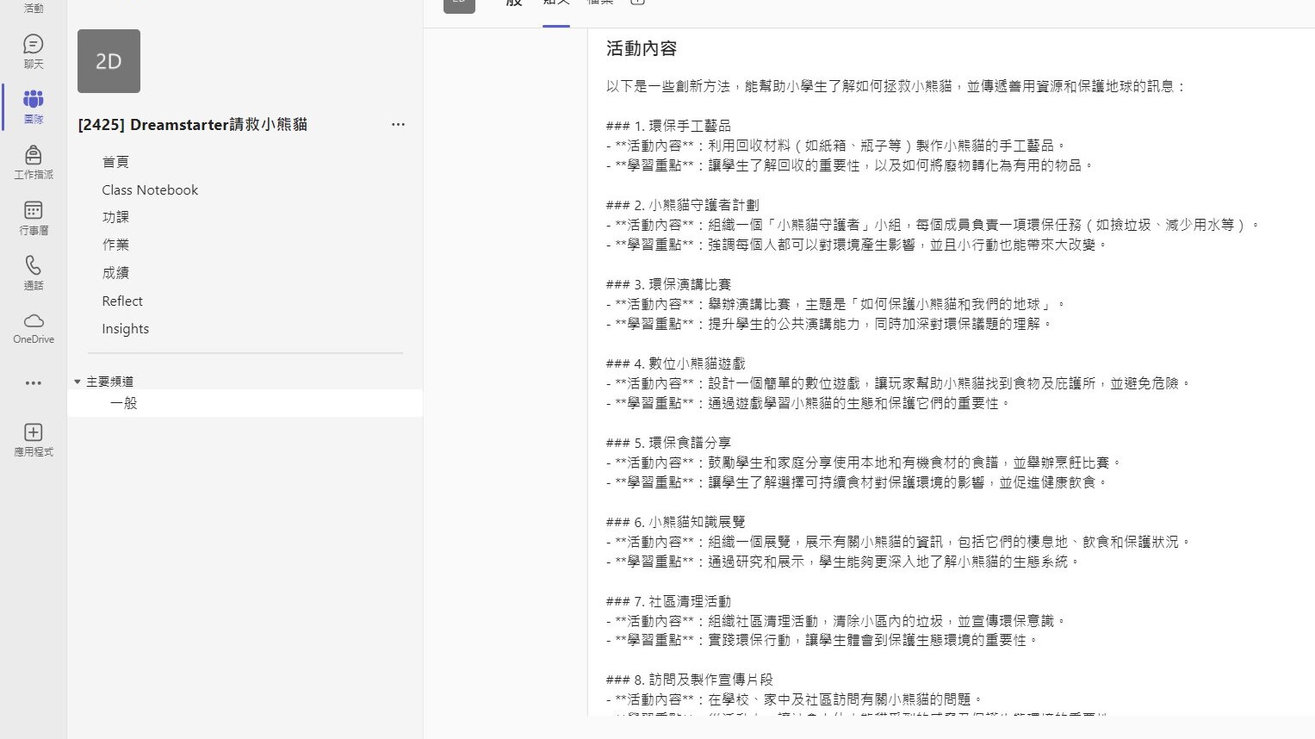The image size is (1315, 739).
Task: Select the 一般 channel
Action: 124,403
